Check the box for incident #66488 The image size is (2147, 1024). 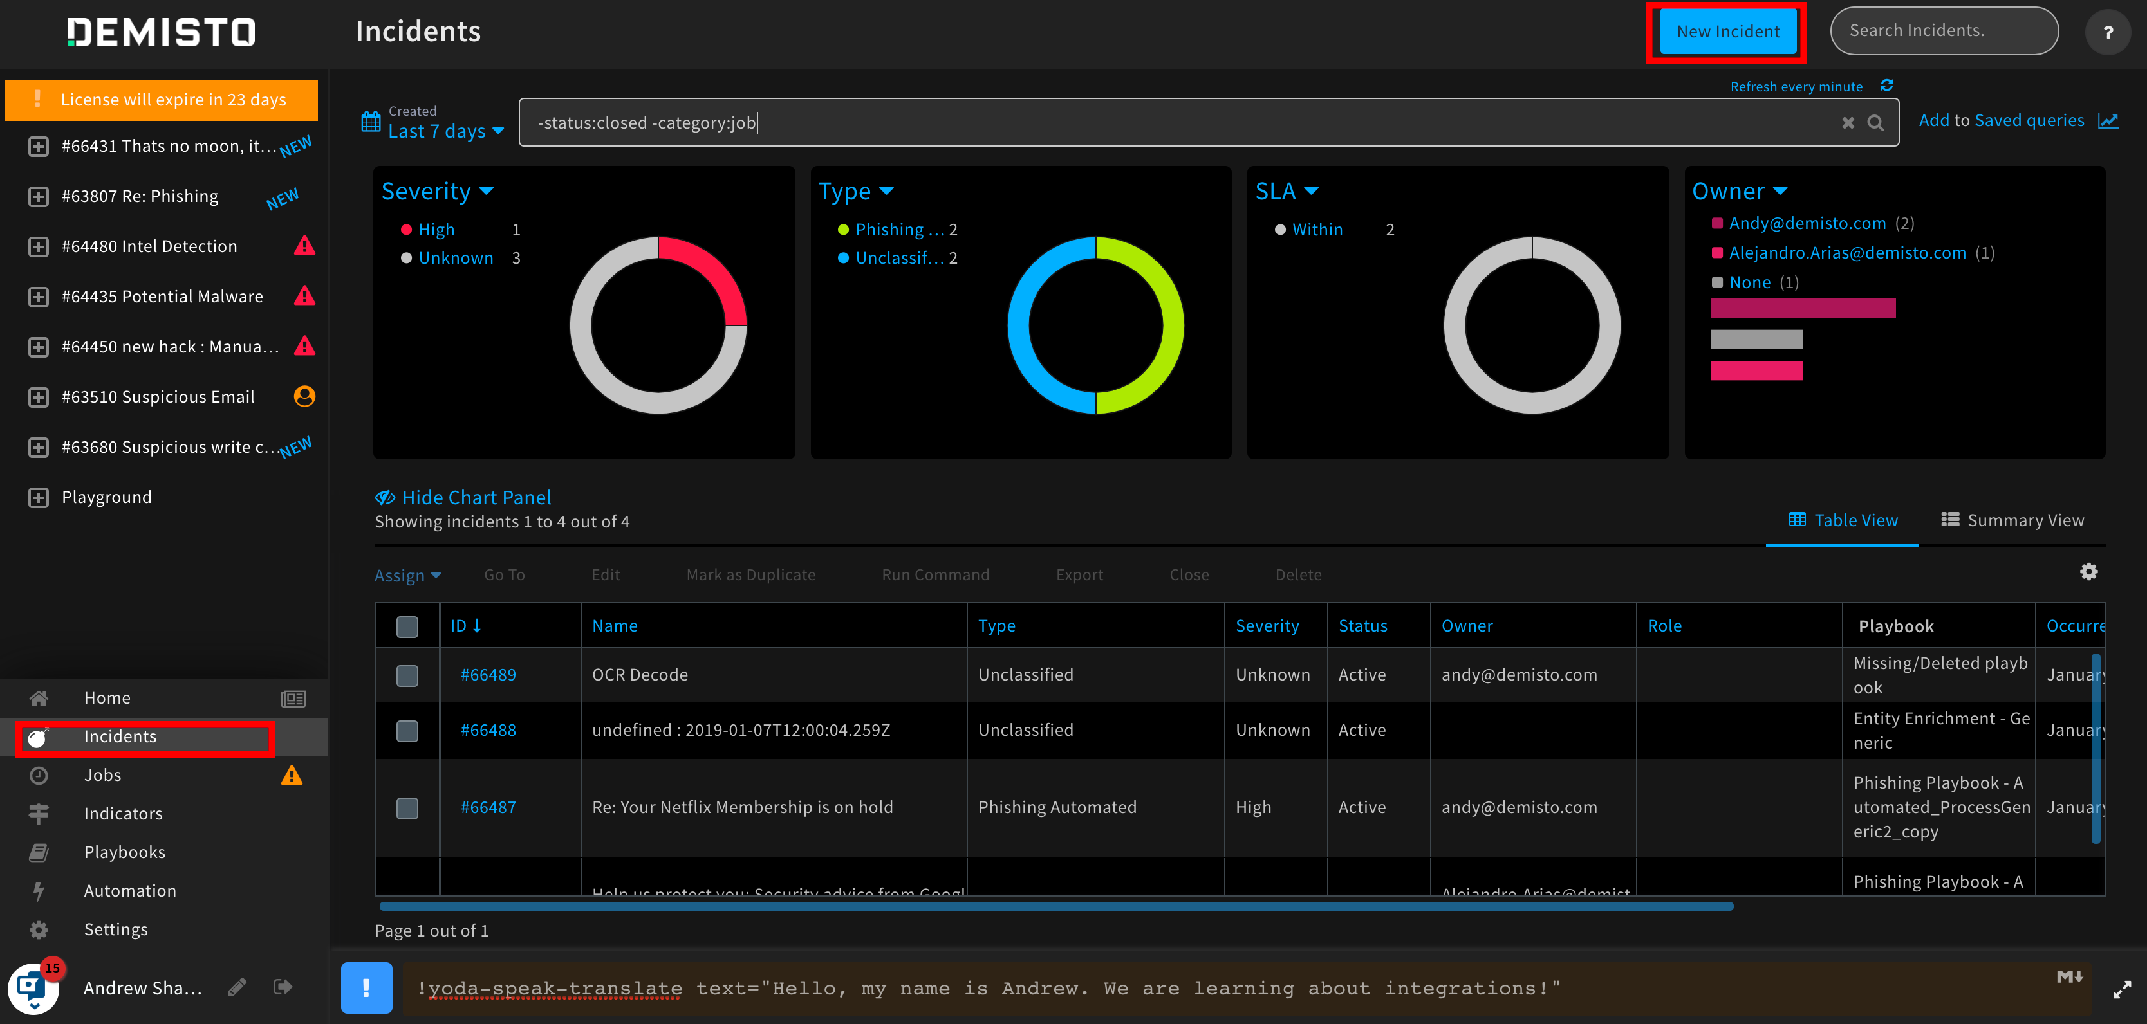407,731
